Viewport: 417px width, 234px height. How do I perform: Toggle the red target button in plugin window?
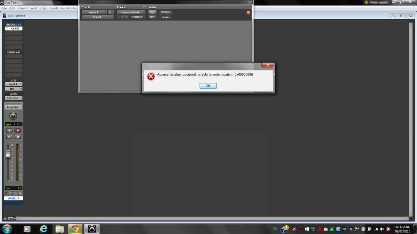(248, 12)
